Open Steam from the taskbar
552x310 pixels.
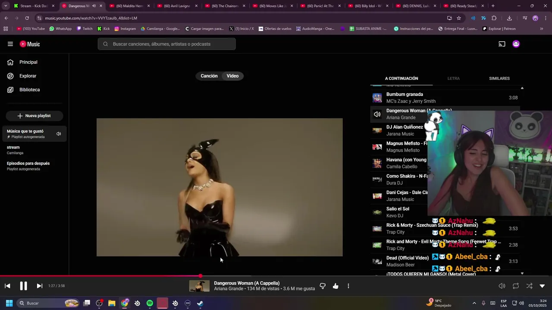tap(200, 303)
